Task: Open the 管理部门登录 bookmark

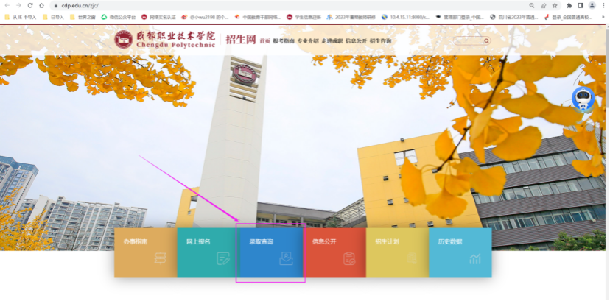Action: pyautogui.click(x=460, y=17)
